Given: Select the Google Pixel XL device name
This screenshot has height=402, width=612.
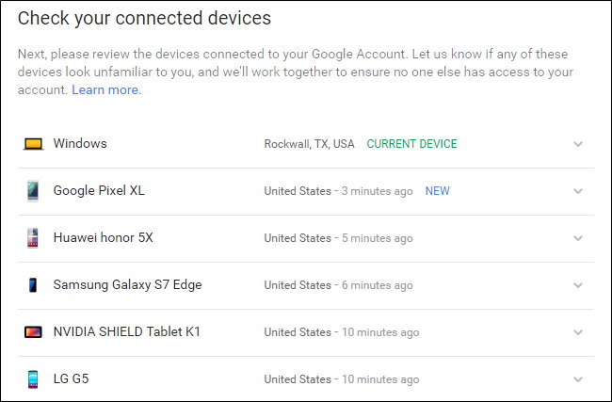Looking at the screenshot, I should (x=99, y=191).
